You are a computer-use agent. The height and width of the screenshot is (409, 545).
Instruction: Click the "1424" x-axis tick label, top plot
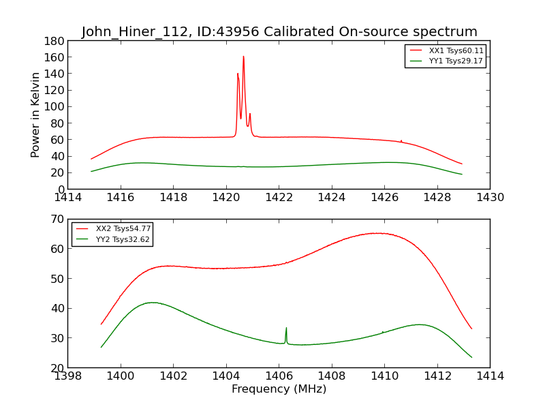coord(332,198)
